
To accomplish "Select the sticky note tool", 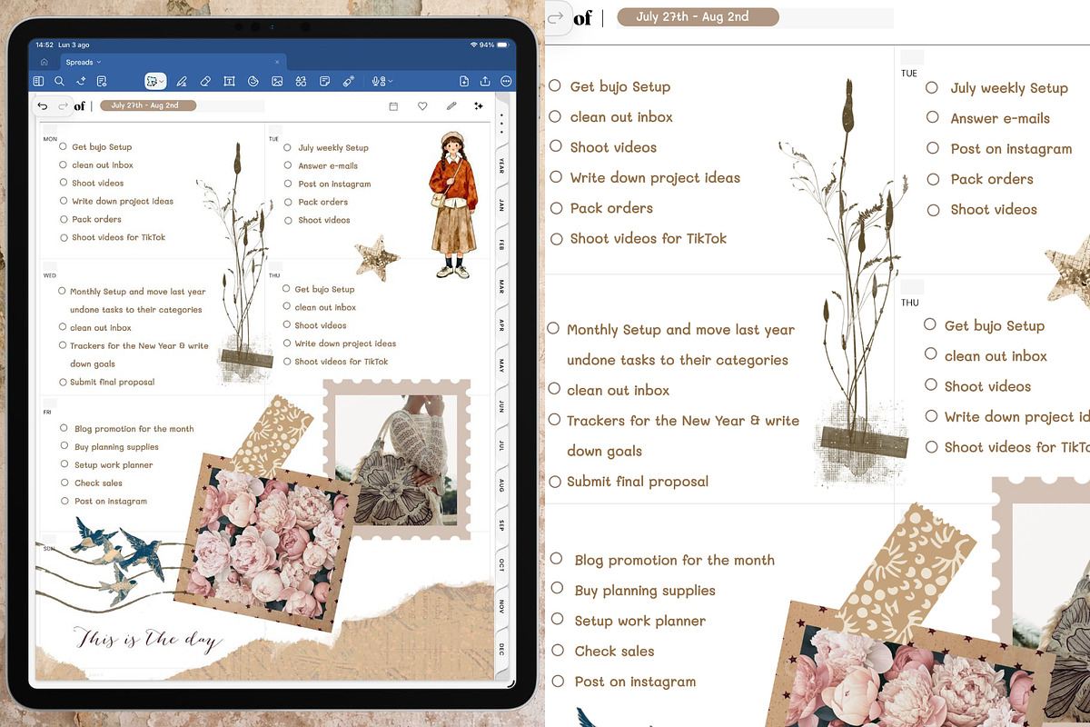I will tap(324, 81).
